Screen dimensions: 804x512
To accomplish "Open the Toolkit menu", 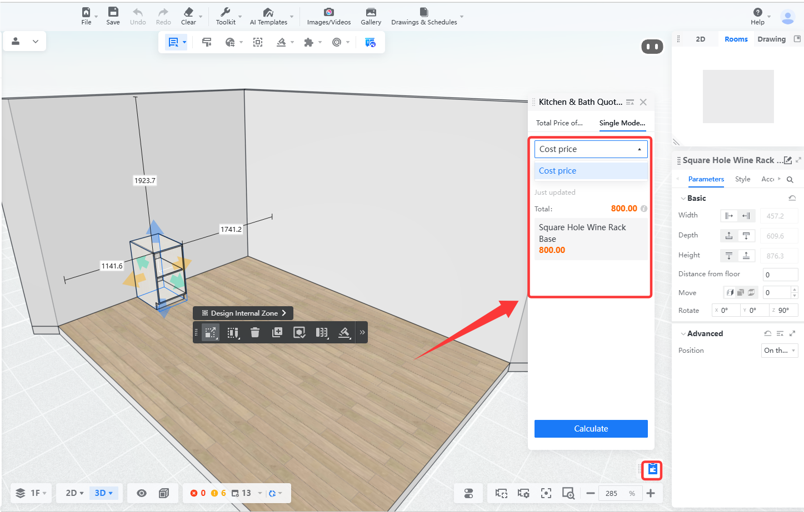I will [x=226, y=16].
